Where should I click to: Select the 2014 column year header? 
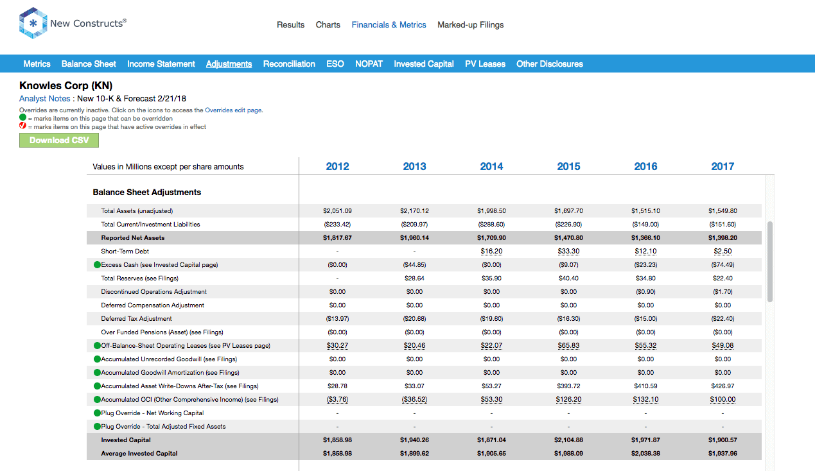pyautogui.click(x=491, y=167)
